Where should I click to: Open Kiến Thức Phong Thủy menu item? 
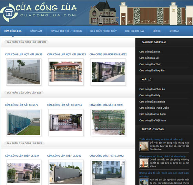point(103,31)
